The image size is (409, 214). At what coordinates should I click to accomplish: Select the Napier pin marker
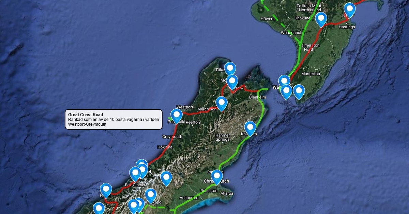click(x=350, y=10)
